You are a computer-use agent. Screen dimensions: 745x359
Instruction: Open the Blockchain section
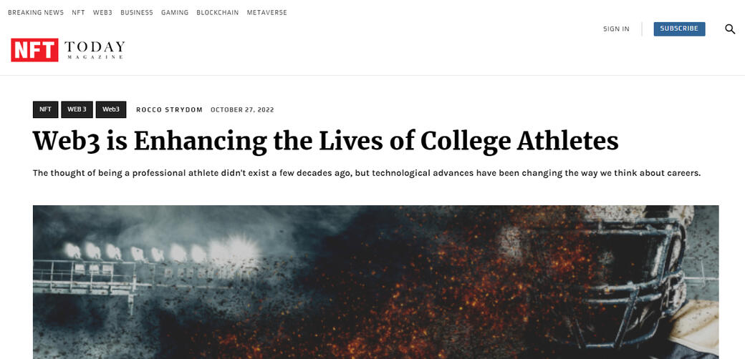tap(218, 13)
